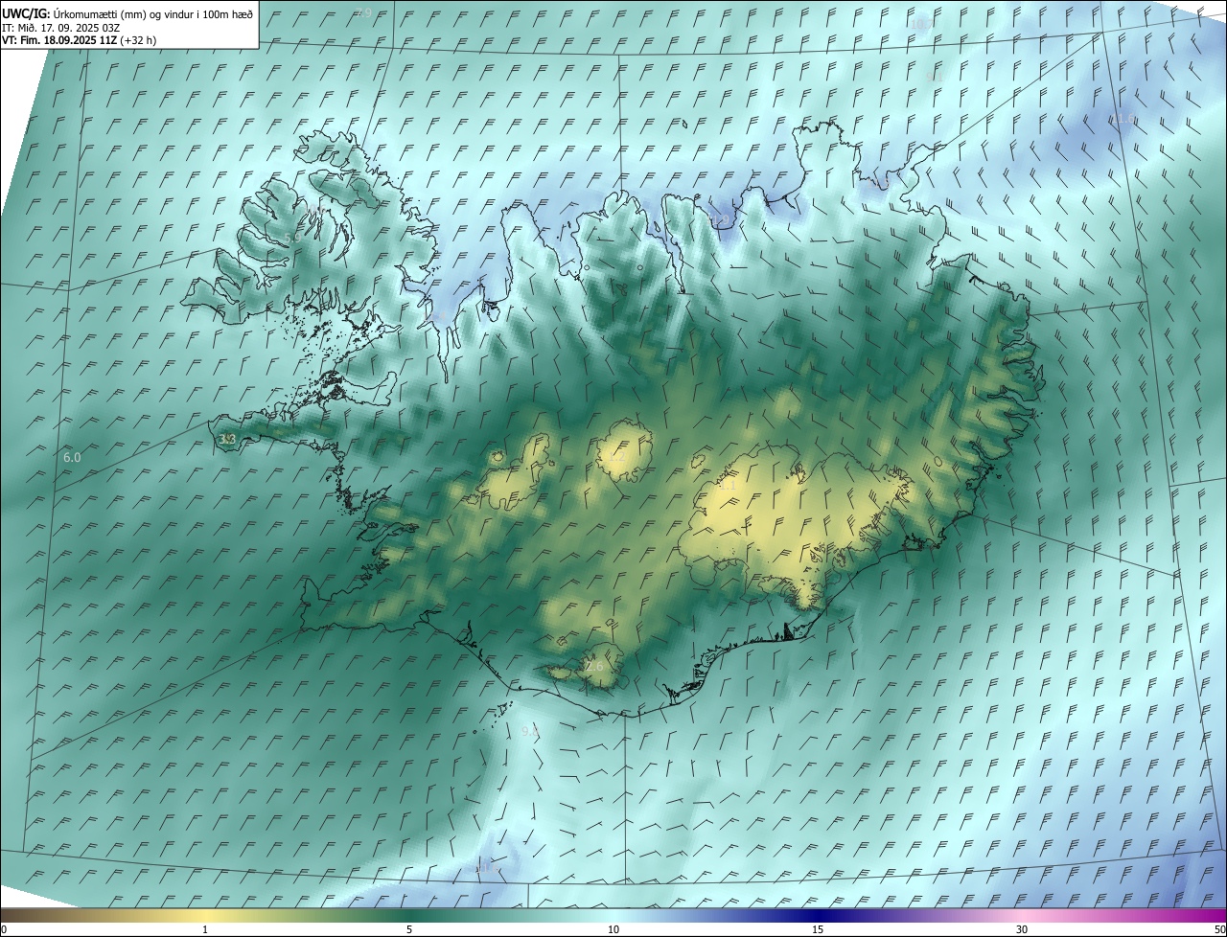The height and width of the screenshot is (937, 1227).
Task: Click the UWC/IG map title text
Action: click(x=128, y=13)
